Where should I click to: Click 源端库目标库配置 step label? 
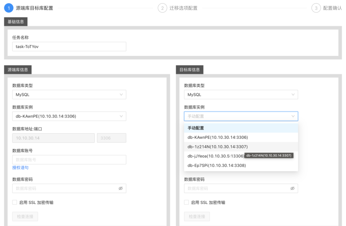click(x=34, y=8)
